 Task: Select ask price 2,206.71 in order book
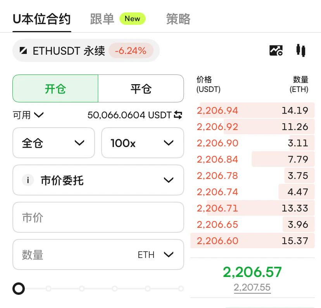click(217, 208)
